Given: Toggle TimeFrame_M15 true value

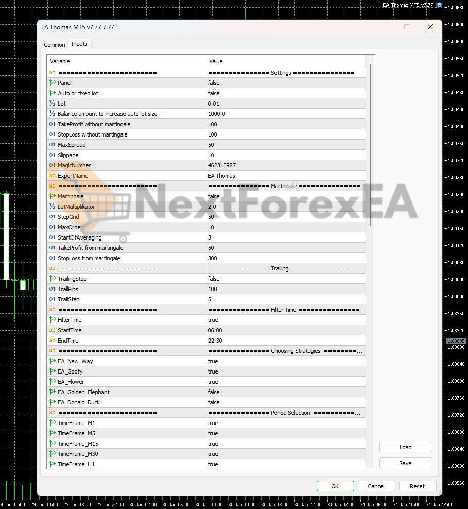Looking at the screenshot, I should (x=285, y=444).
